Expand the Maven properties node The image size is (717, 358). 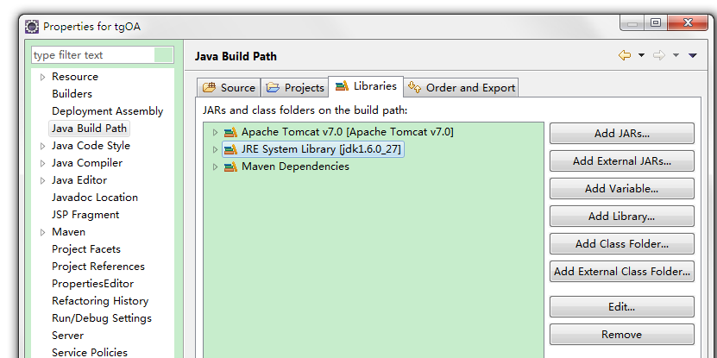(43, 232)
